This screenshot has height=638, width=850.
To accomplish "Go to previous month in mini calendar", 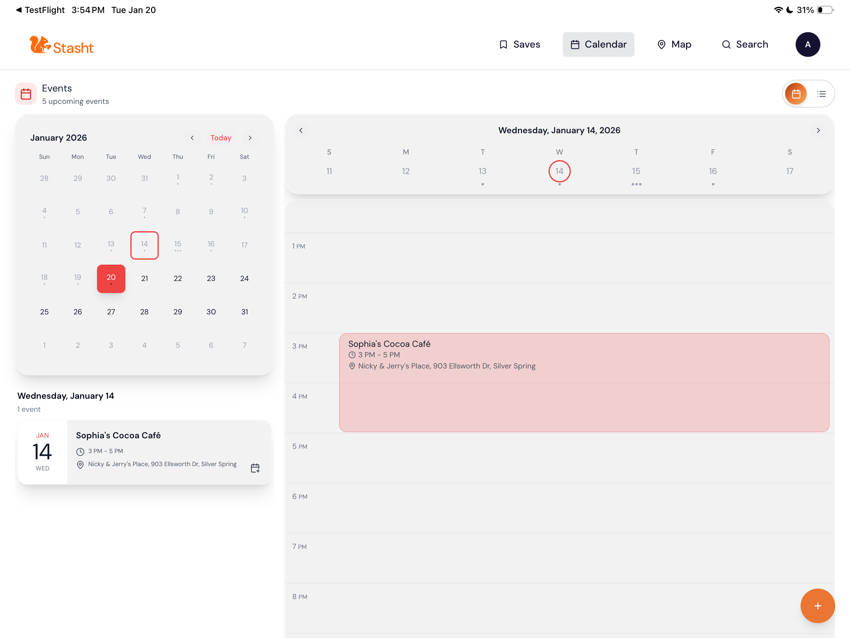I will point(192,138).
